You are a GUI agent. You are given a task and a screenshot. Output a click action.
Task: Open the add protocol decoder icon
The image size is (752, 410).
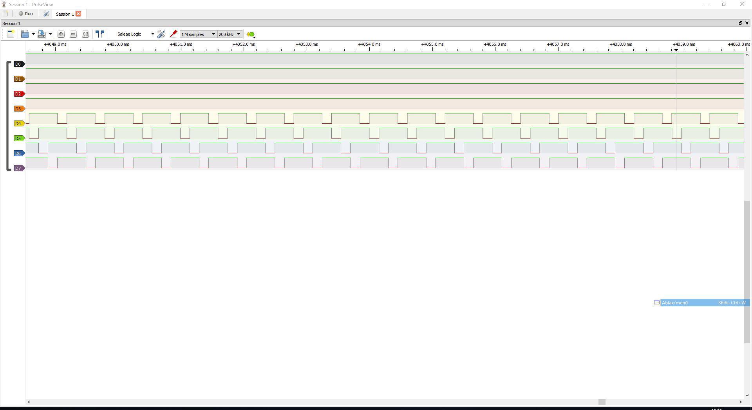pyautogui.click(x=251, y=34)
